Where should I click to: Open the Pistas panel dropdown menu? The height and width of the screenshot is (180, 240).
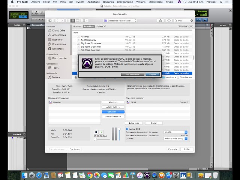pos(24,25)
